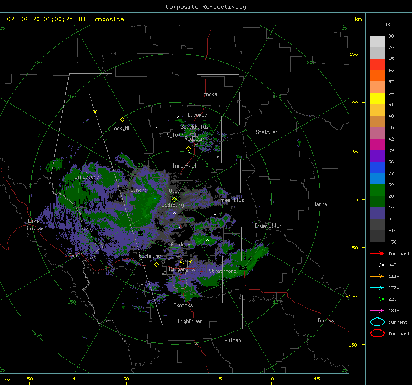Click the Limestone label
The height and width of the screenshot is (385, 412).
pos(87,177)
